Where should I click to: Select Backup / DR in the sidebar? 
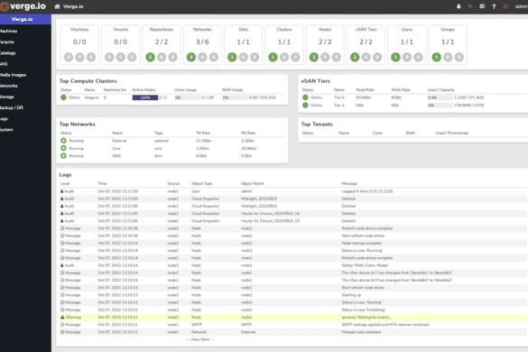12,107
